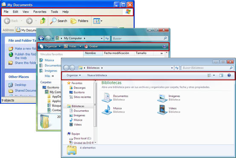Select Favoritos in the navigation pane

pyautogui.click(x=75, y=83)
